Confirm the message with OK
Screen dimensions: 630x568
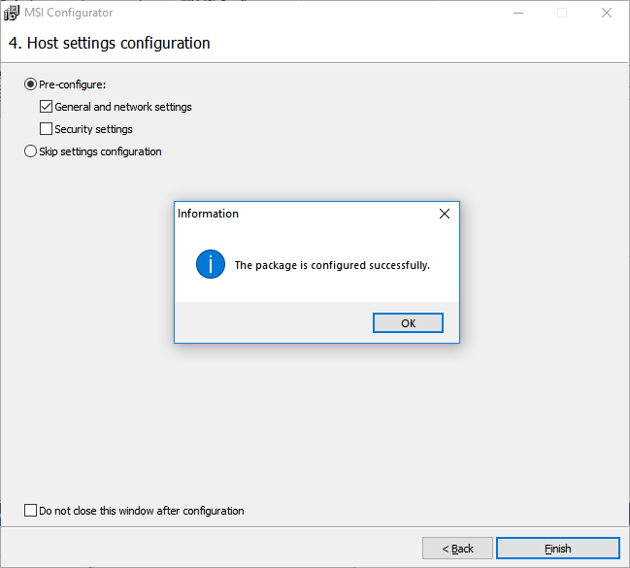point(408,323)
